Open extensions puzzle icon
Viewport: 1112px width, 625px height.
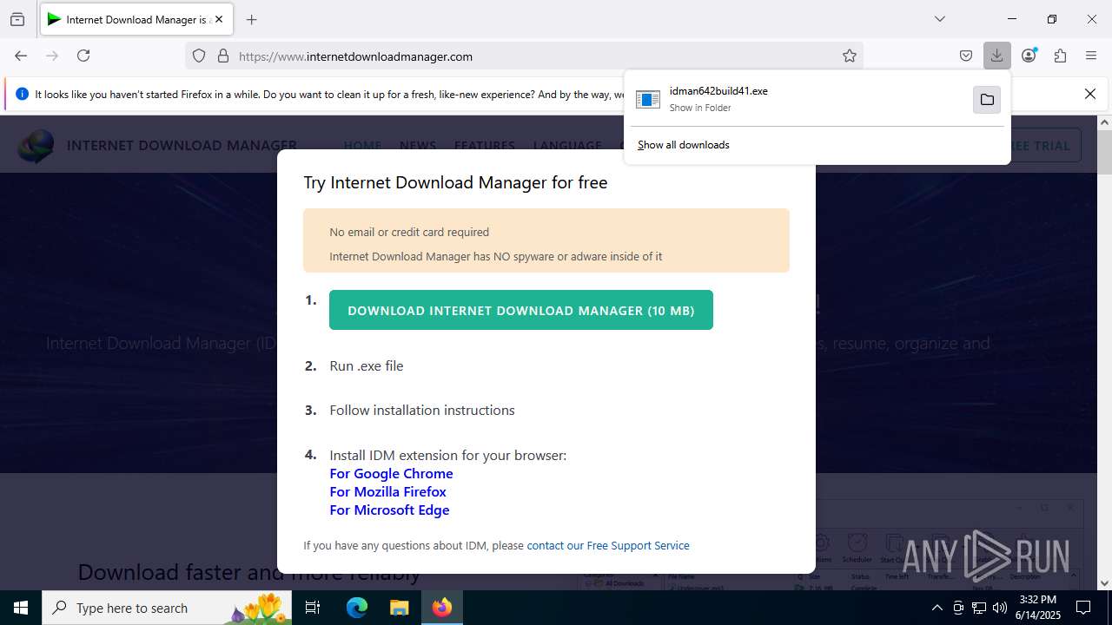[x=1060, y=56]
